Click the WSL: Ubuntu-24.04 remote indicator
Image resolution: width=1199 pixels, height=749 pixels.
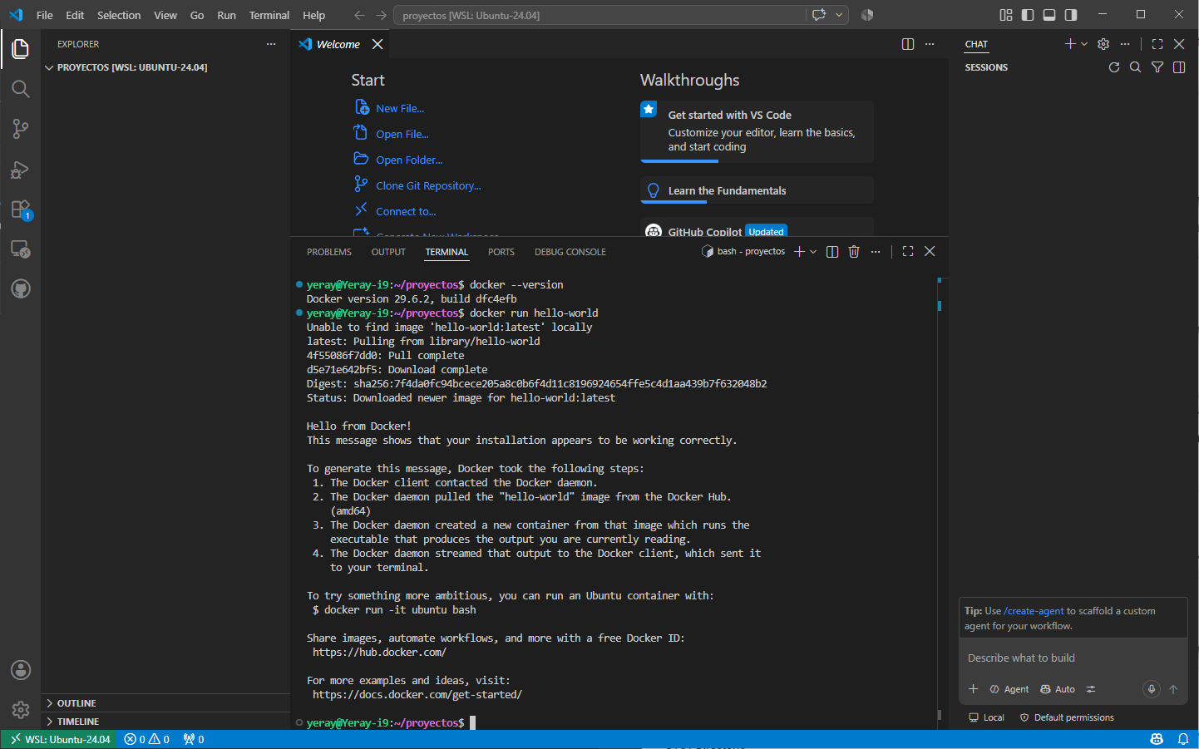(x=61, y=739)
